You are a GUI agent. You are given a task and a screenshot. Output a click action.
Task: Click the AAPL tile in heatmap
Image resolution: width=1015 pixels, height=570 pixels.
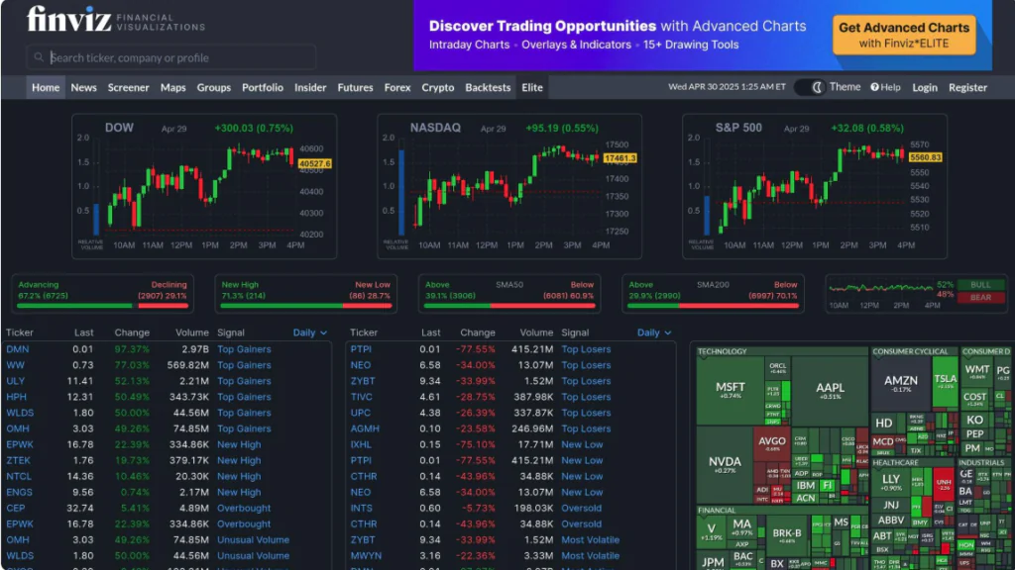point(830,390)
